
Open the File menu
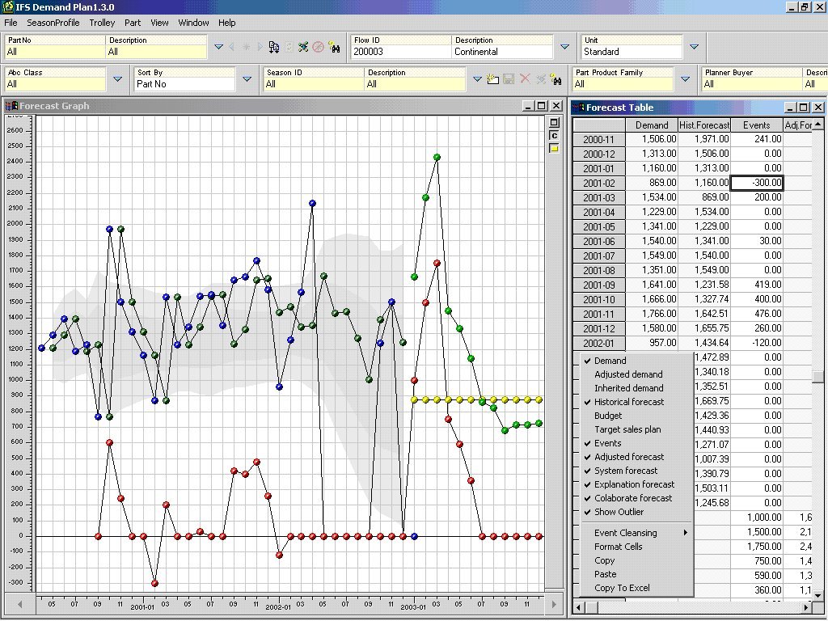11,23
